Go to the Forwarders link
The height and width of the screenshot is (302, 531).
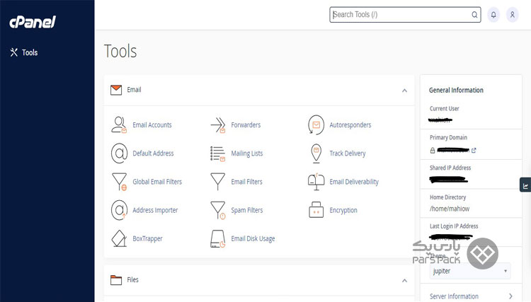click(246, 124)
